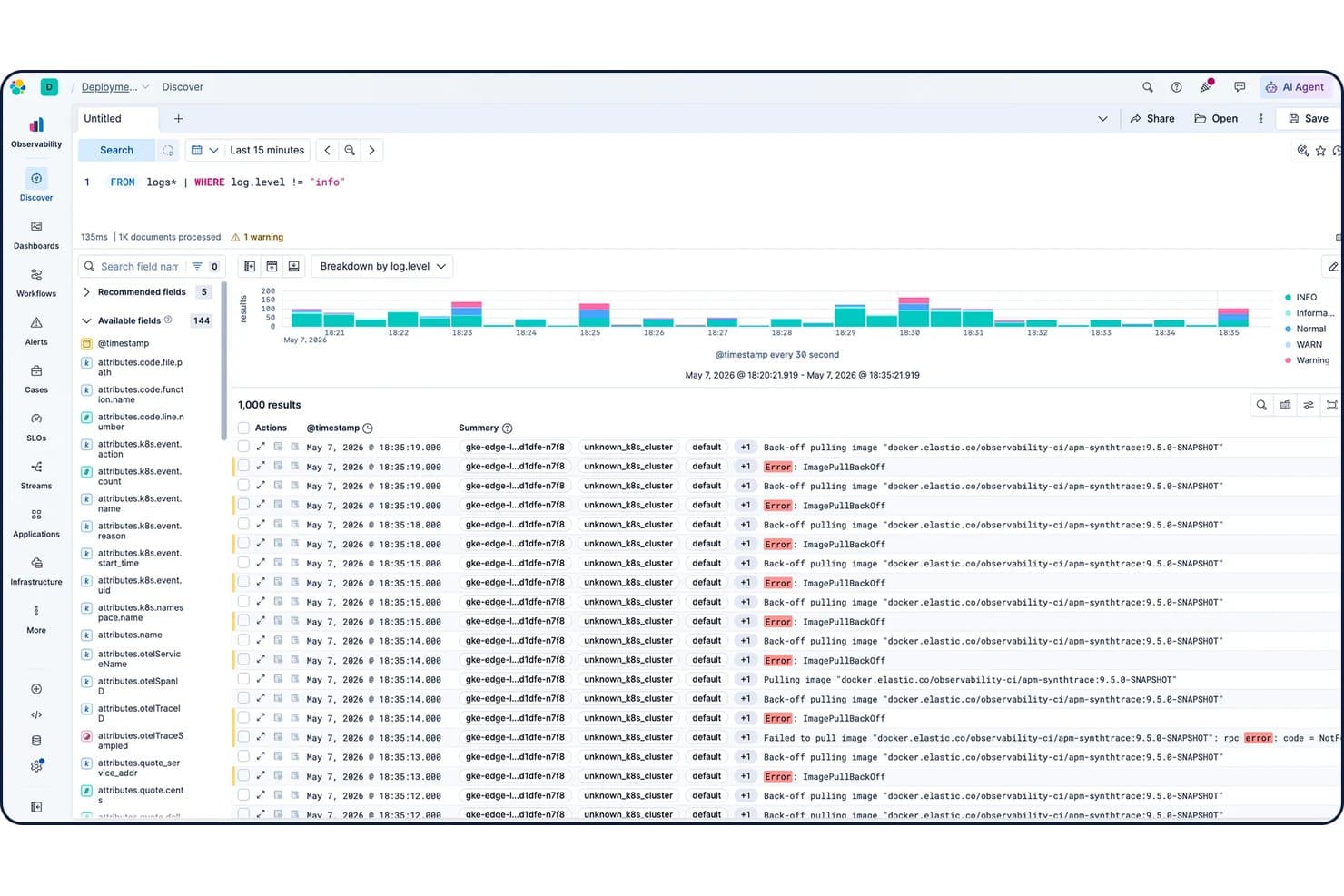
Task: Expand the tabs menu chevron
Action: (1102, 119)
